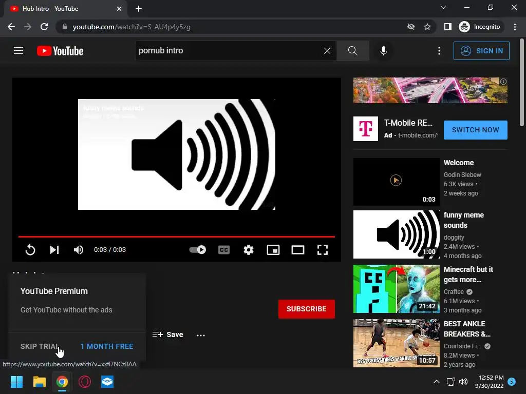
Task: Clear the search box with the X icon
Action: 327,51
